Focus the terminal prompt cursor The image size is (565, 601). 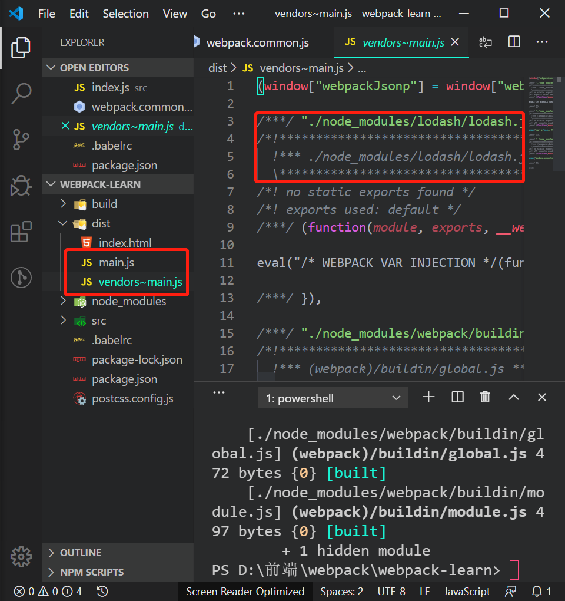[x=514, y=570]
